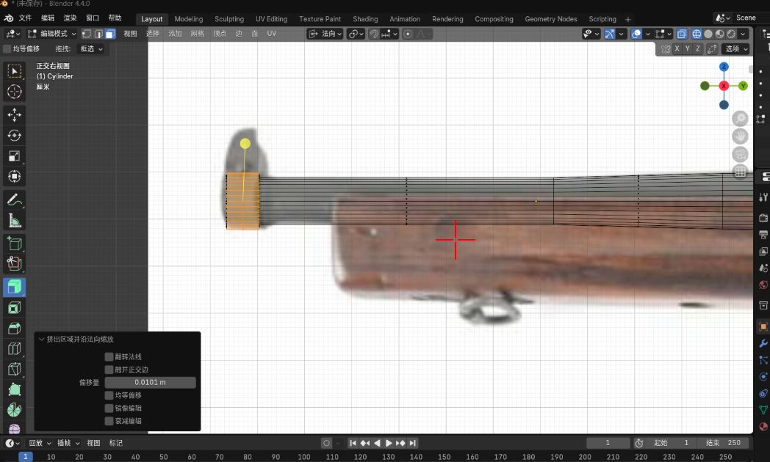This screenshot has width=770, height=462.
Task: Jump to the first frame
Action: point(353,443)
